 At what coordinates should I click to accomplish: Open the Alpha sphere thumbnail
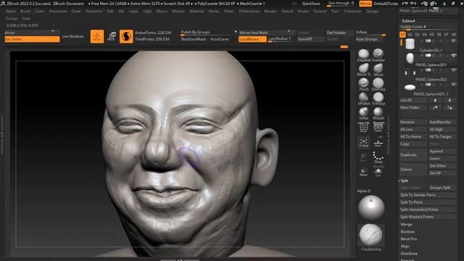[x=371, y=207]
